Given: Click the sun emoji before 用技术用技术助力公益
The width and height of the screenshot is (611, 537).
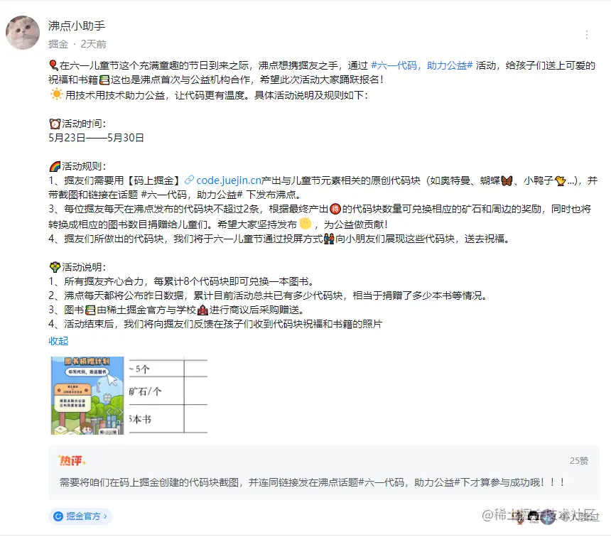Looking at the screenshot, I should (x=56, y=94).
